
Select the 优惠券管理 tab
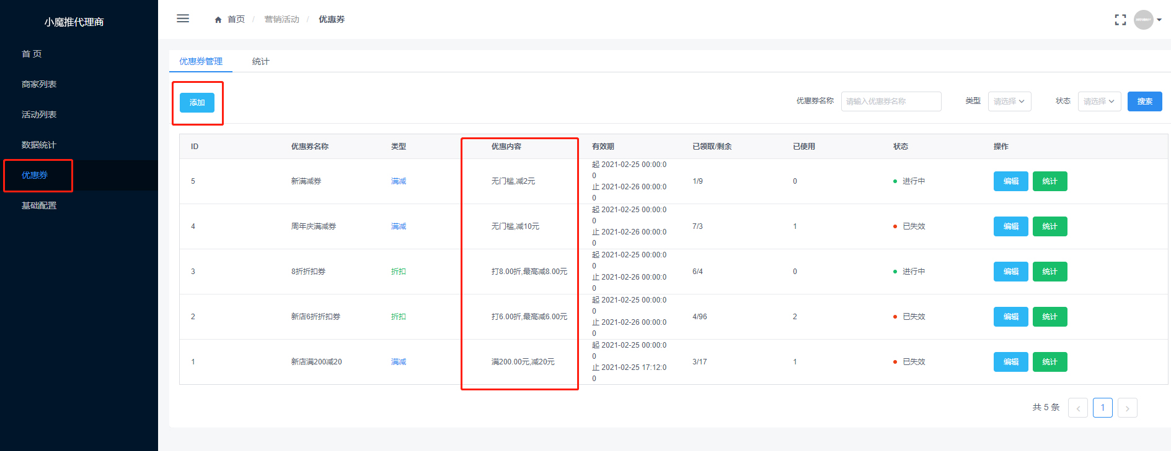201,61
